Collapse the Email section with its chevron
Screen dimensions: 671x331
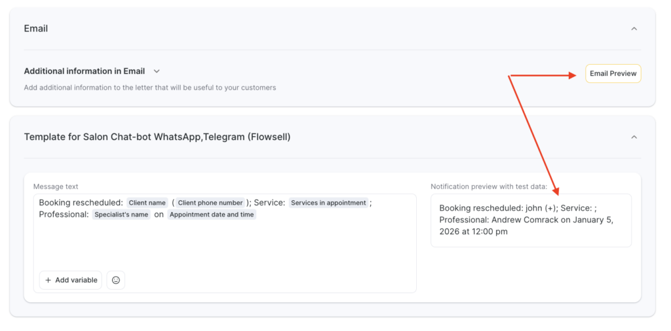coord(634,29)
